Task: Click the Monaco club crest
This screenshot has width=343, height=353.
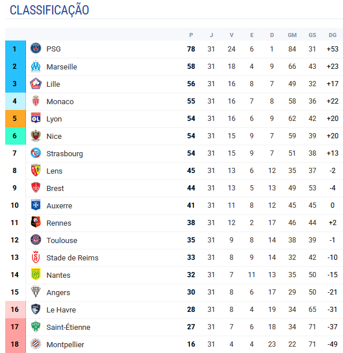Action: point(36,101)
